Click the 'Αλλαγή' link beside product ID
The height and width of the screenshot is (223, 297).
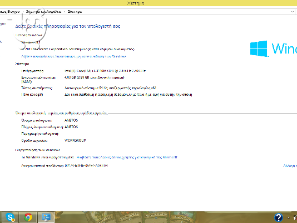pyautogui.click(x=290, y=166)
